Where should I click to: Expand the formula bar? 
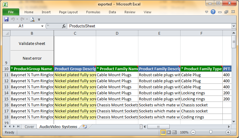click(234, 26)
